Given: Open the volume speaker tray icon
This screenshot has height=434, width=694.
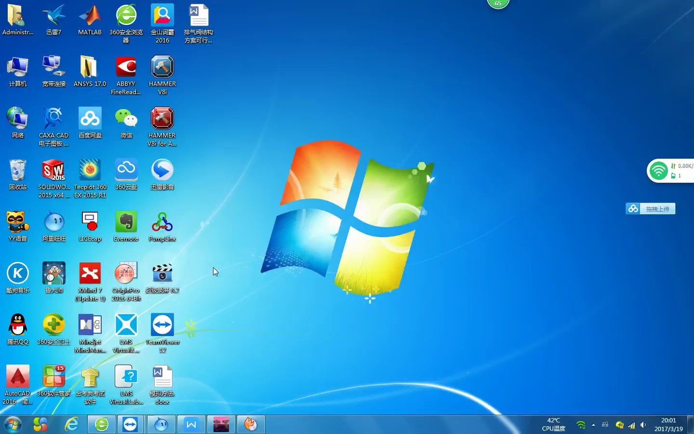Looking at the screenshot, I should (x=643, y=425).
